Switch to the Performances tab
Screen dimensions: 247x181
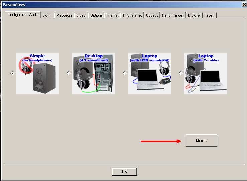(173, 15)
